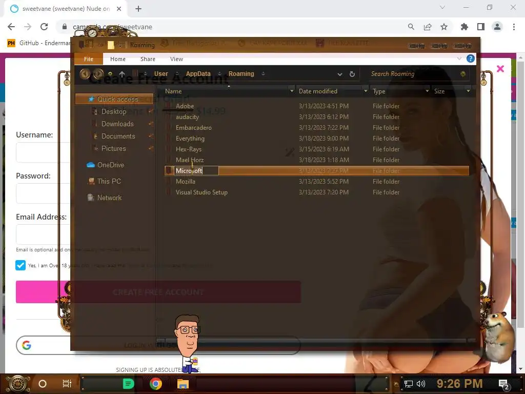
Task: Open the Chrome profile avatar
Action: pyautogui.click(x=497, y=27)
